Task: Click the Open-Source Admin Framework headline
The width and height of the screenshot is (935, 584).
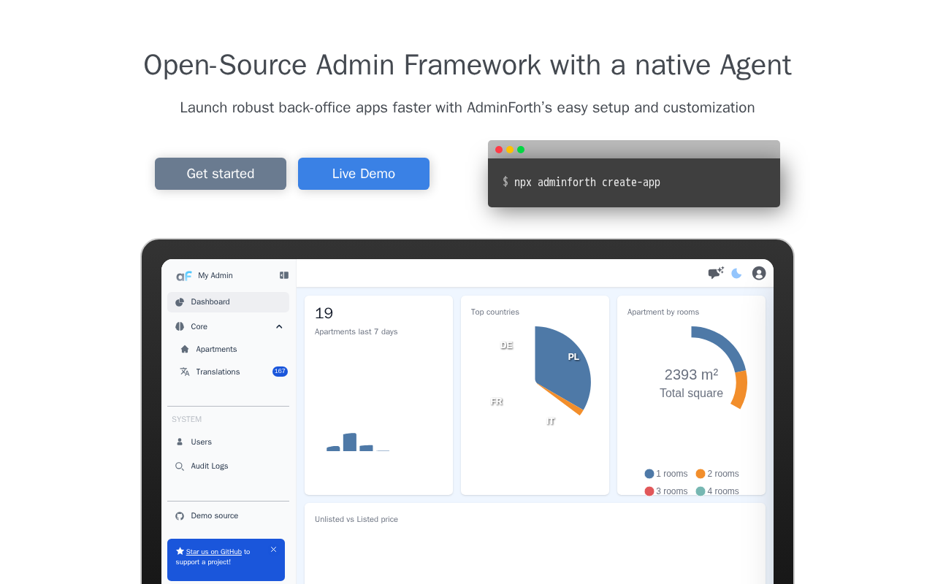Action: (467, 65)
